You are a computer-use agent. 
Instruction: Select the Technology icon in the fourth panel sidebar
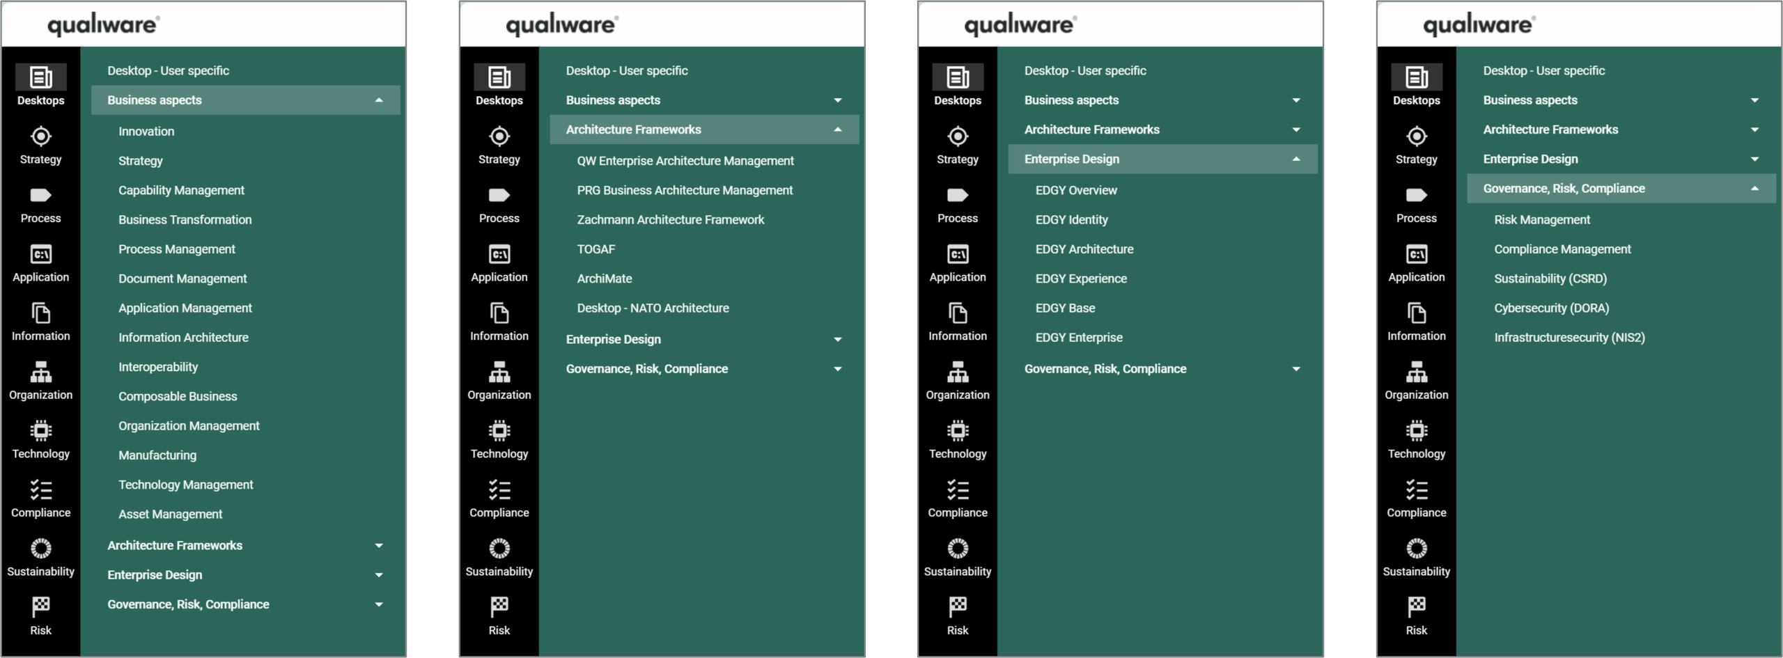(1417, 431)
